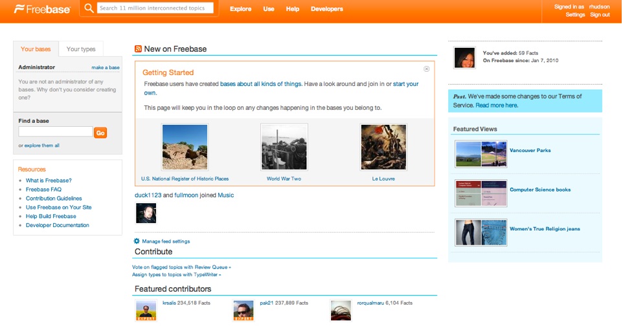Image resolution: width=623 pixels, height=326 pixels.
Task: Open Women's True Religion jeans view link
Action: (545, 229)
